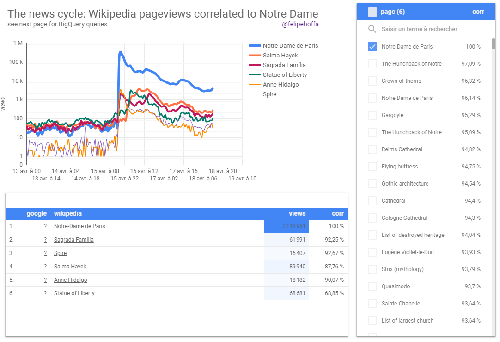This screenshot has height=342, width=500.
Task: Click the 89 940 views cell
Action: pos(287,266)
